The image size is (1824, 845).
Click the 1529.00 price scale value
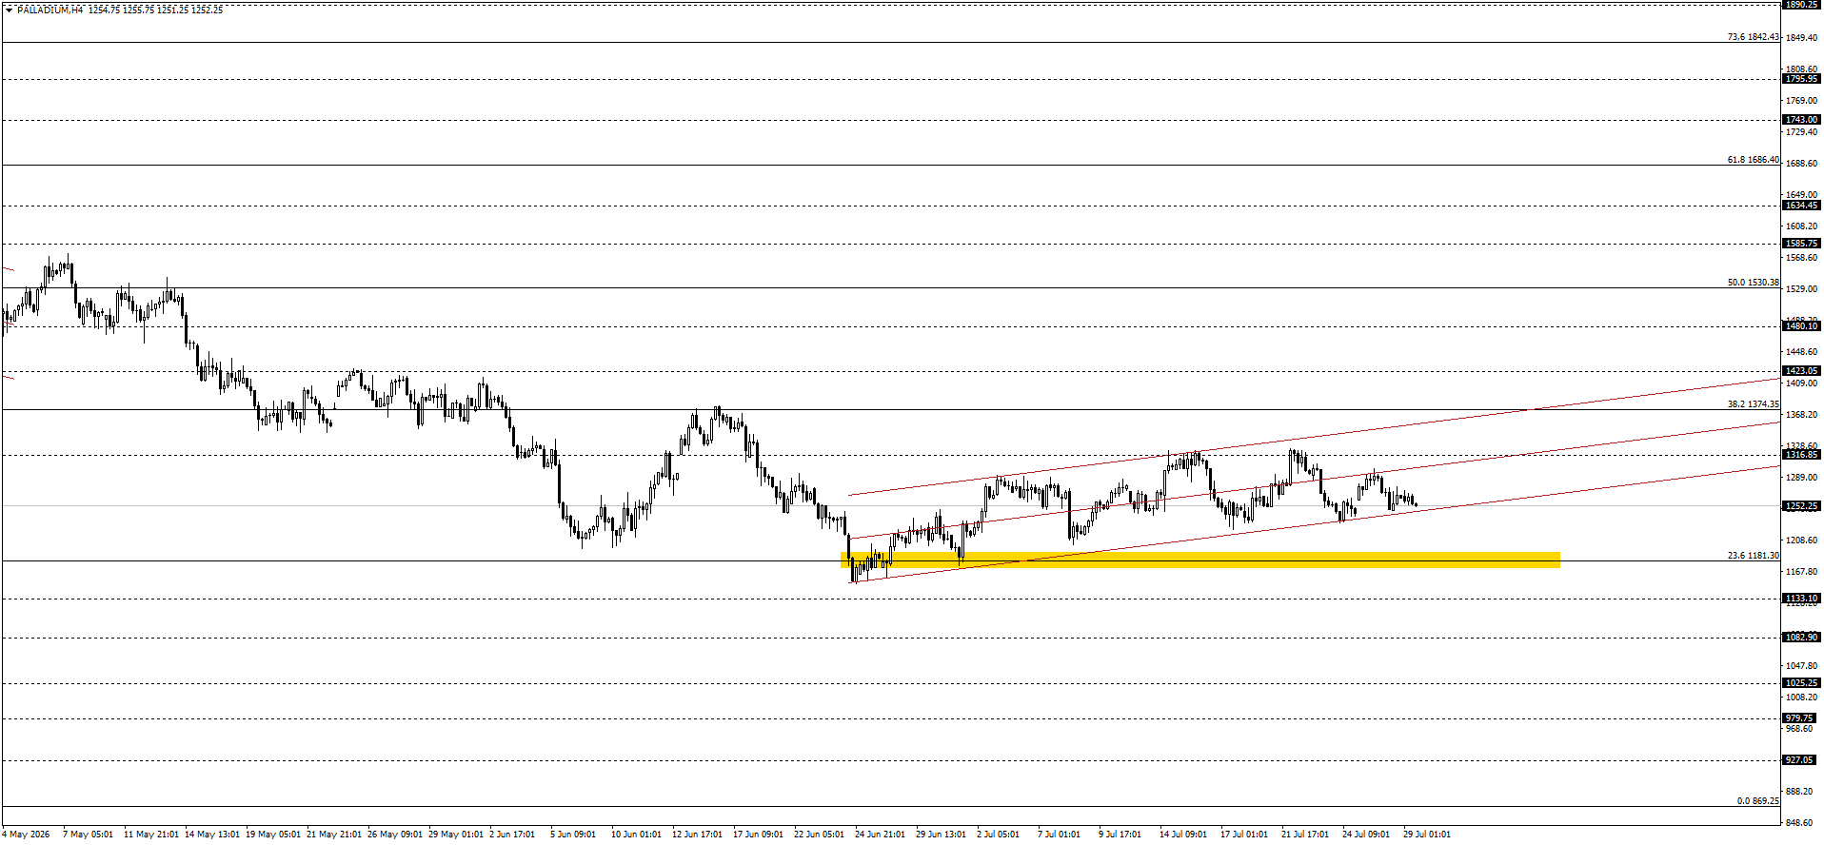(1800, 289)
